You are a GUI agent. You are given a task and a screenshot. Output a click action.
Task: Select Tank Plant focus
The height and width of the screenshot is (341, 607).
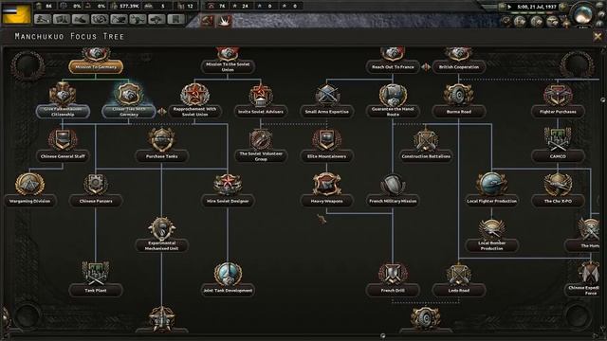tap(96, 291)
